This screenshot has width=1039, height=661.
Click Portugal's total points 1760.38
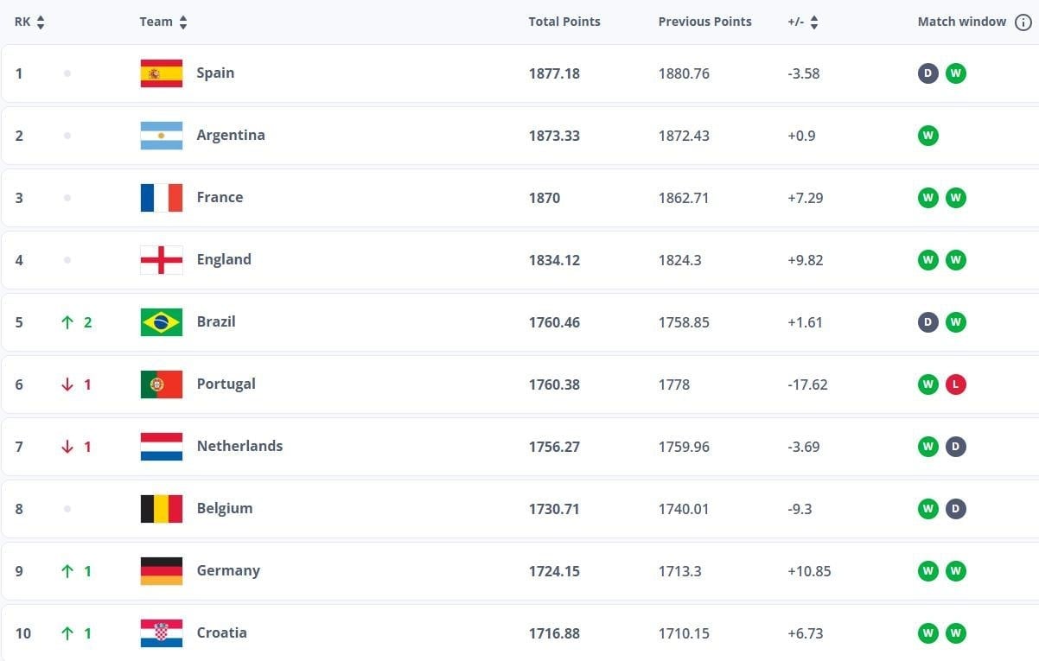tap(554, 385)
